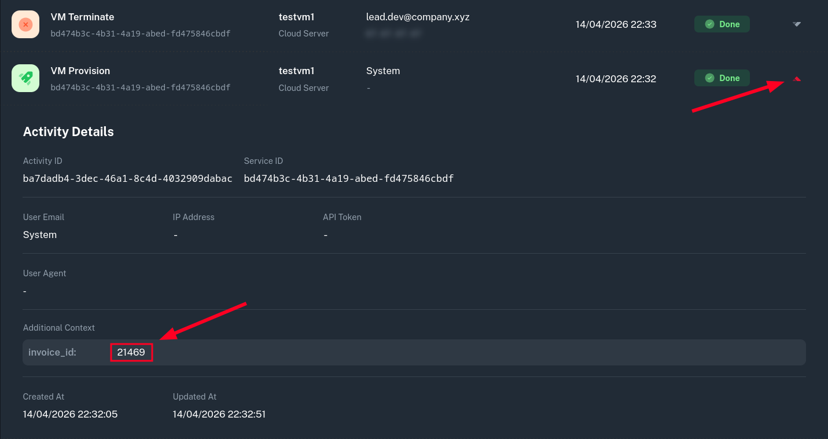Viewport: 828px width, 439px height.
Task: Click the red VM Terminate icon
Action: pos(25,24)
